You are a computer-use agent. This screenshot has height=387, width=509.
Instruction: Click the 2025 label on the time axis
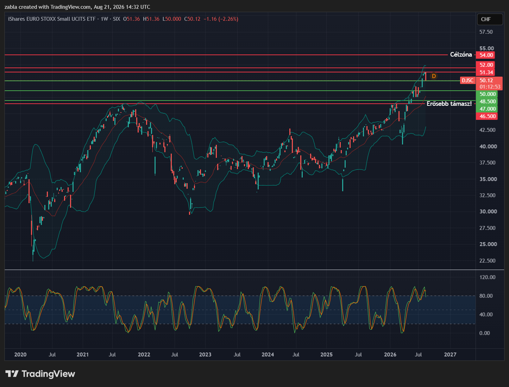[x=327, y=354]
